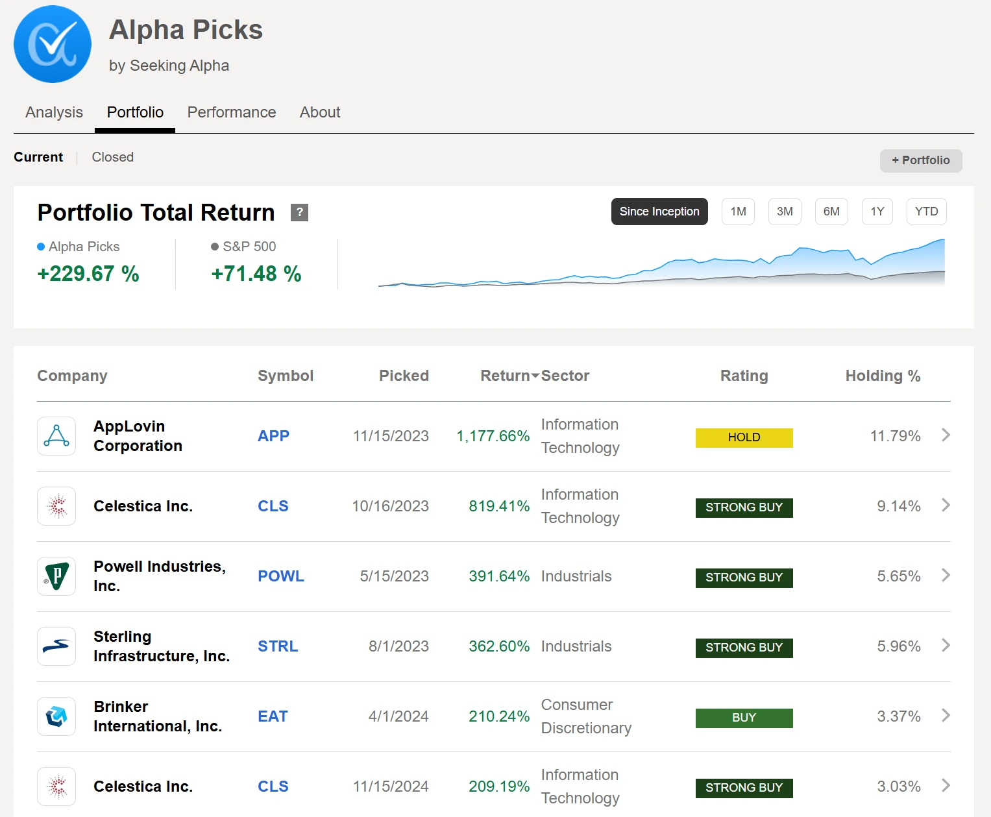Expand the Powell Industries row arrow

click(946, 576)
